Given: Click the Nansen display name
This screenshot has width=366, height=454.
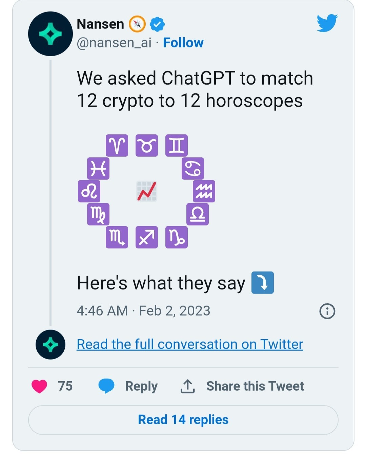Looking at the screenshot, I should coord(100,24).
